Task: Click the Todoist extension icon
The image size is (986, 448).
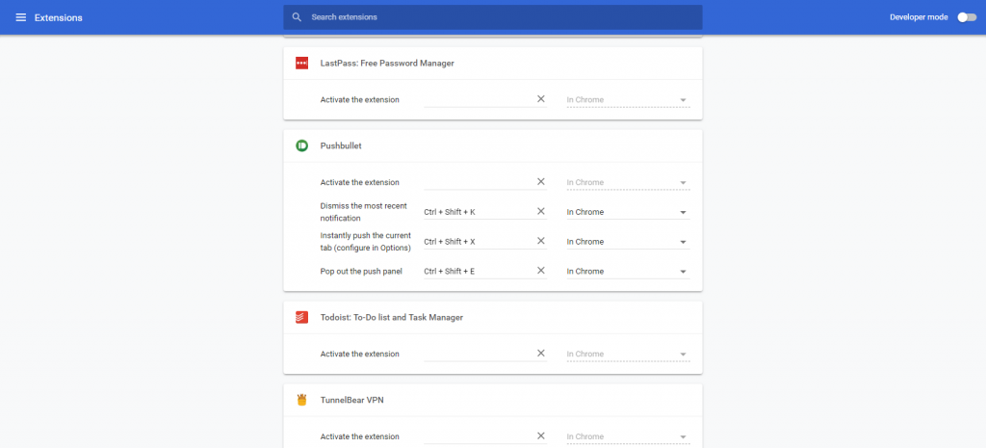Action: point(301,317)
